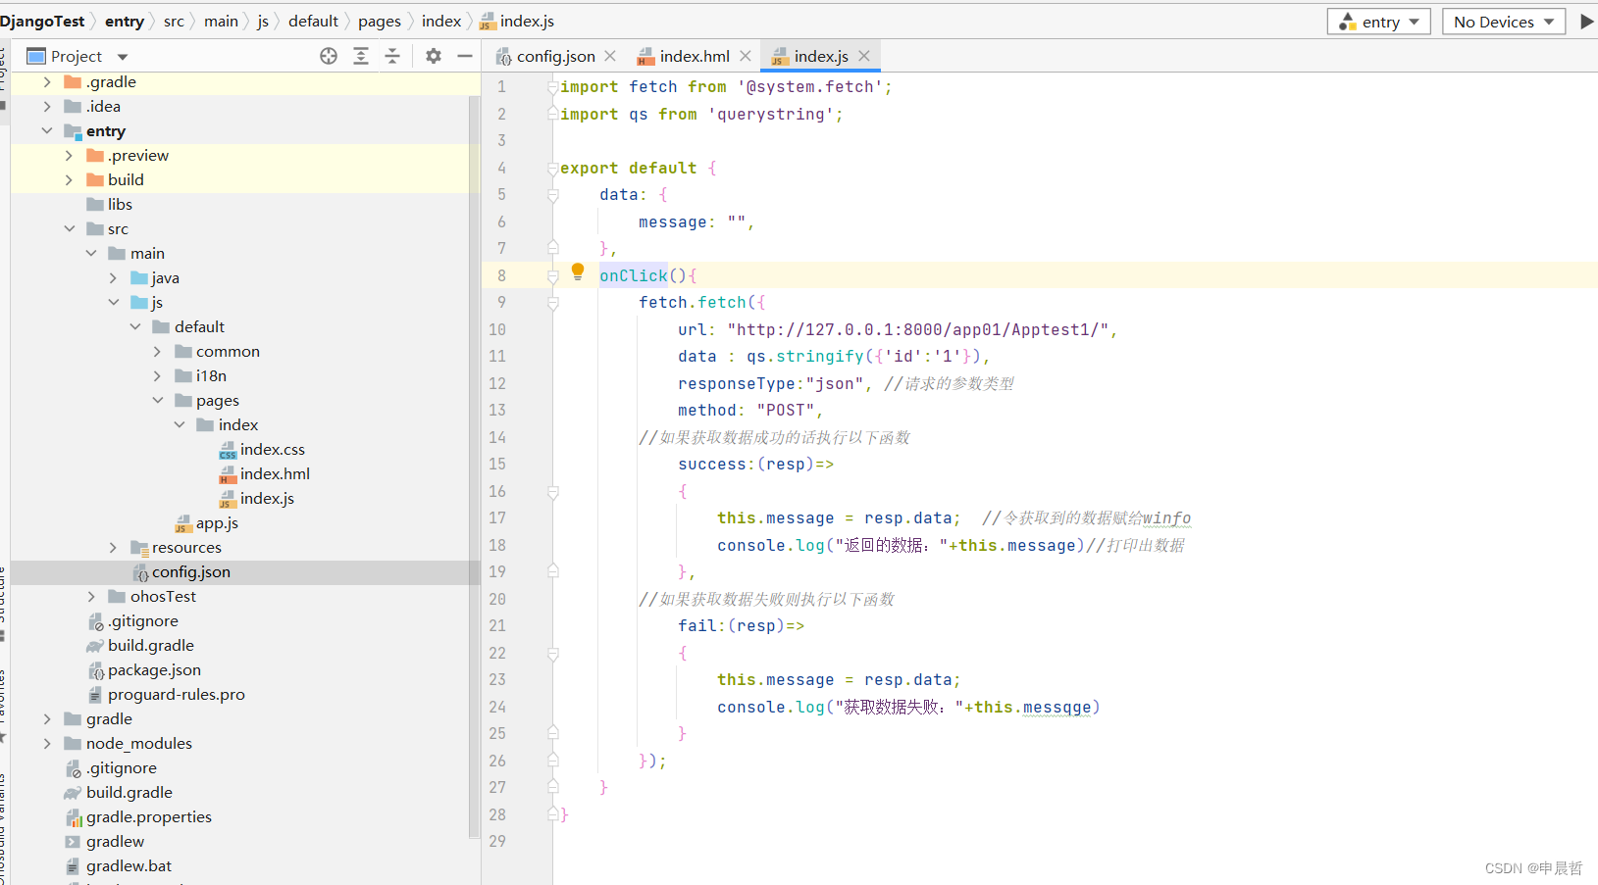
Task: Switch to the config.json tab
Action: (x=555, y=56)
